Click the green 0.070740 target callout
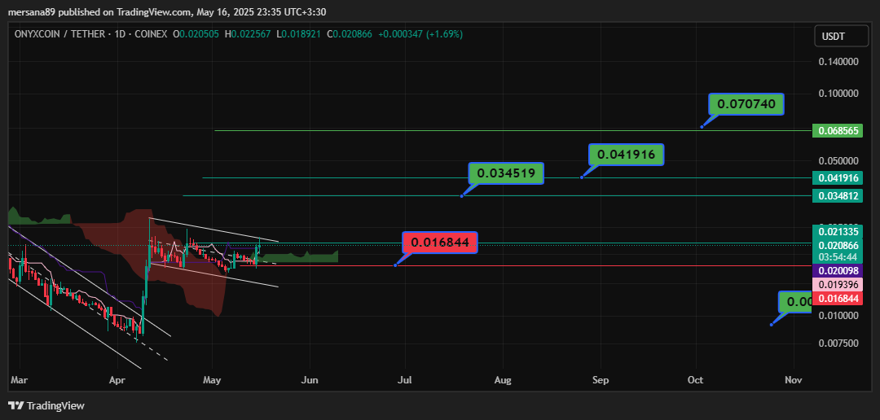 coord(746,104)
